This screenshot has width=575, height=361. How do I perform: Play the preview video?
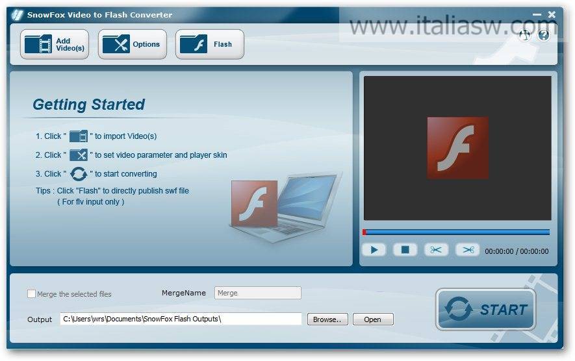[374, 250]
